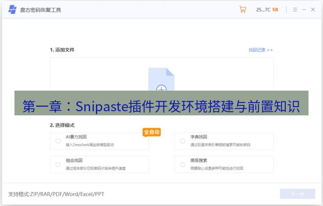This screenshot has width=323, height=206.
Task: Click the 1. 添加文件 heading
Action: [62, 50]
